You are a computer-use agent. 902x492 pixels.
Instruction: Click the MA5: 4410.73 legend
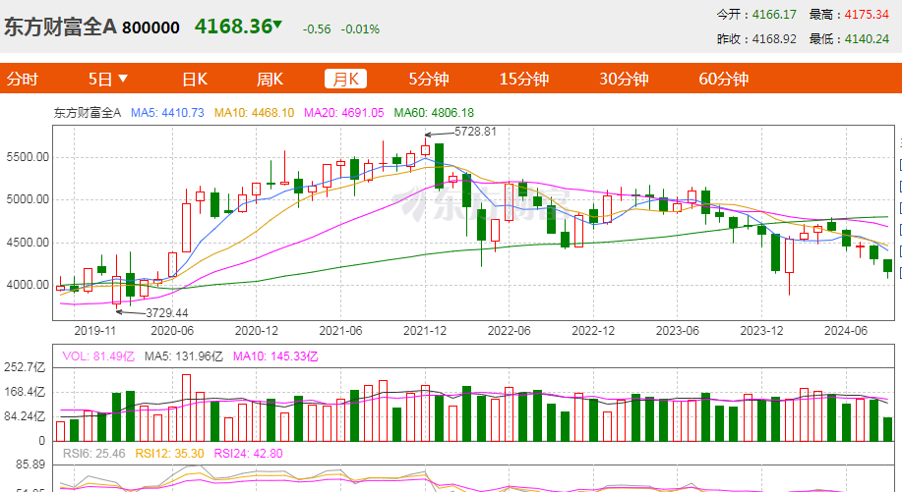tap(167, 113)
